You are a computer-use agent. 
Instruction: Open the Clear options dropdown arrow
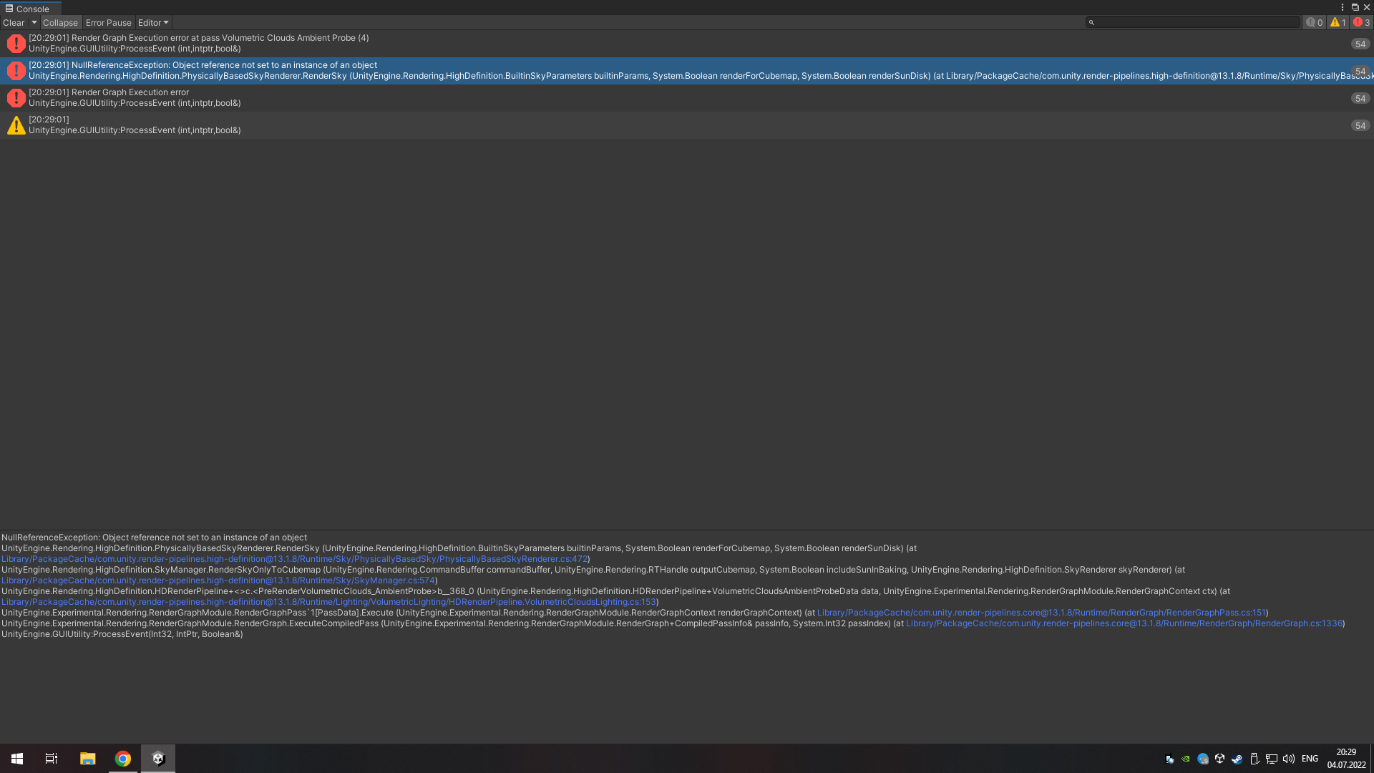34,22
